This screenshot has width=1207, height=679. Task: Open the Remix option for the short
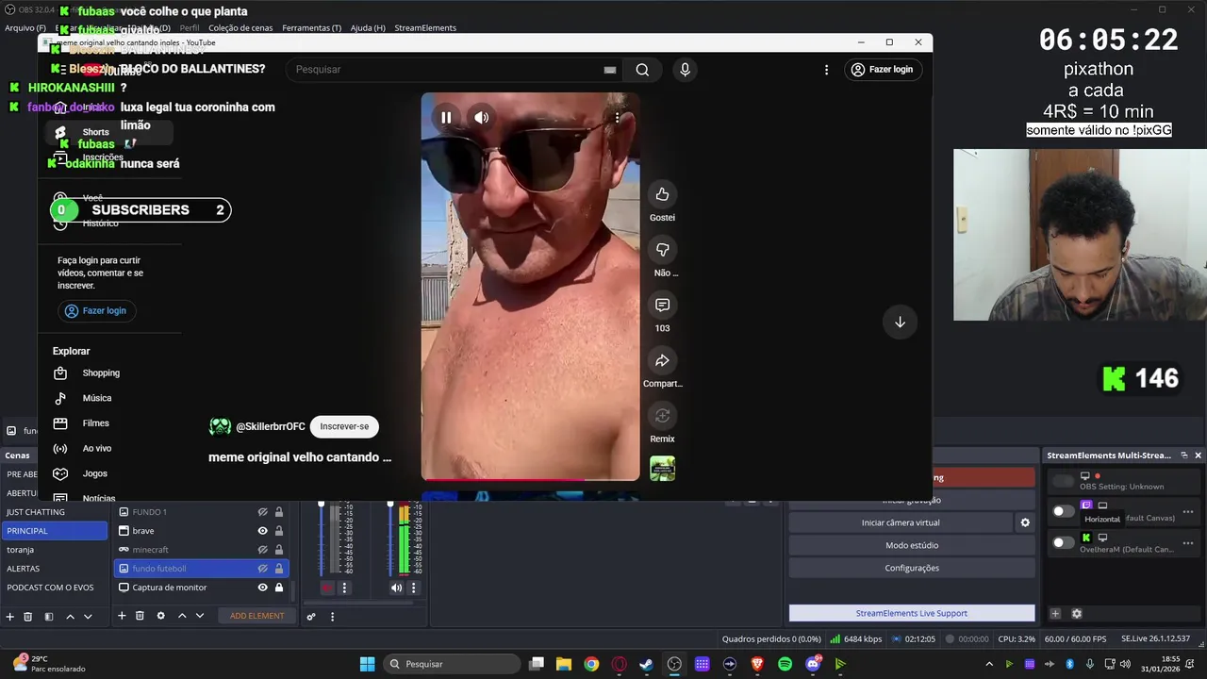click(662, 416)
